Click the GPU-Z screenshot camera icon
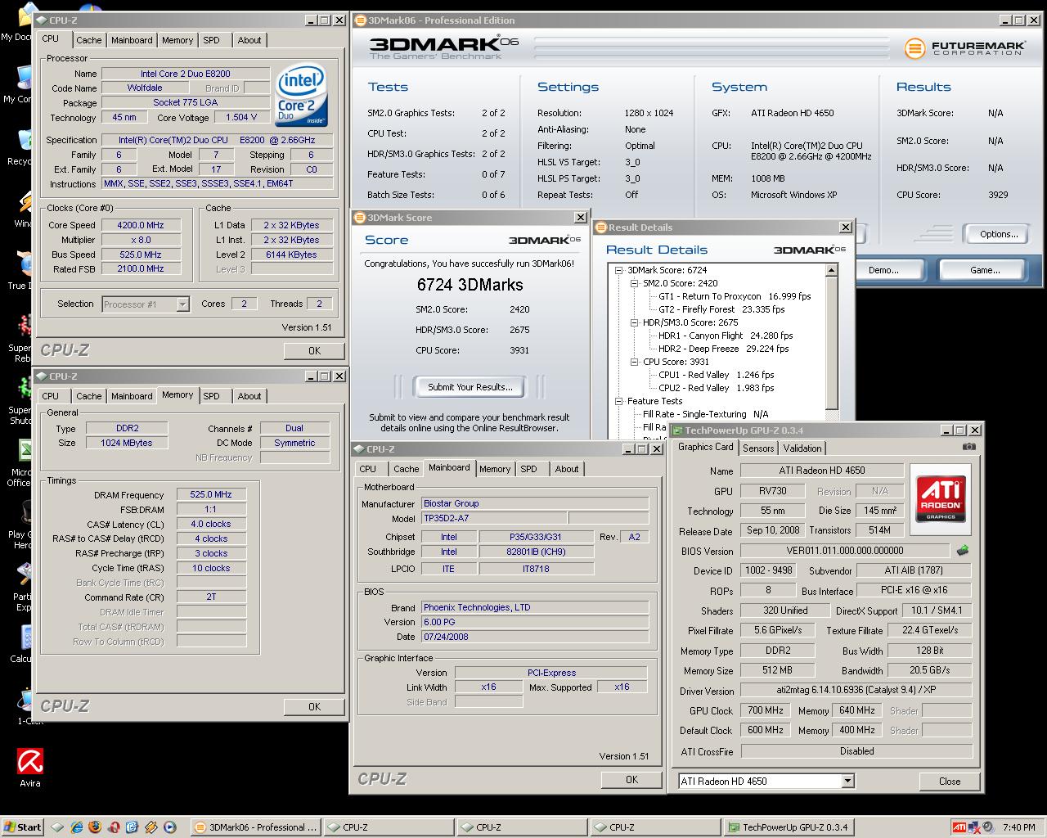This screenshot has height=838, width=1047. (x=968, y=447)
